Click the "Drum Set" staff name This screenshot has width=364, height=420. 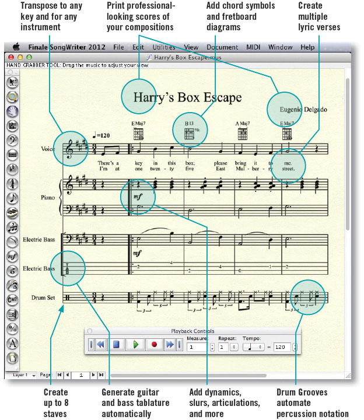coord(43,297)
